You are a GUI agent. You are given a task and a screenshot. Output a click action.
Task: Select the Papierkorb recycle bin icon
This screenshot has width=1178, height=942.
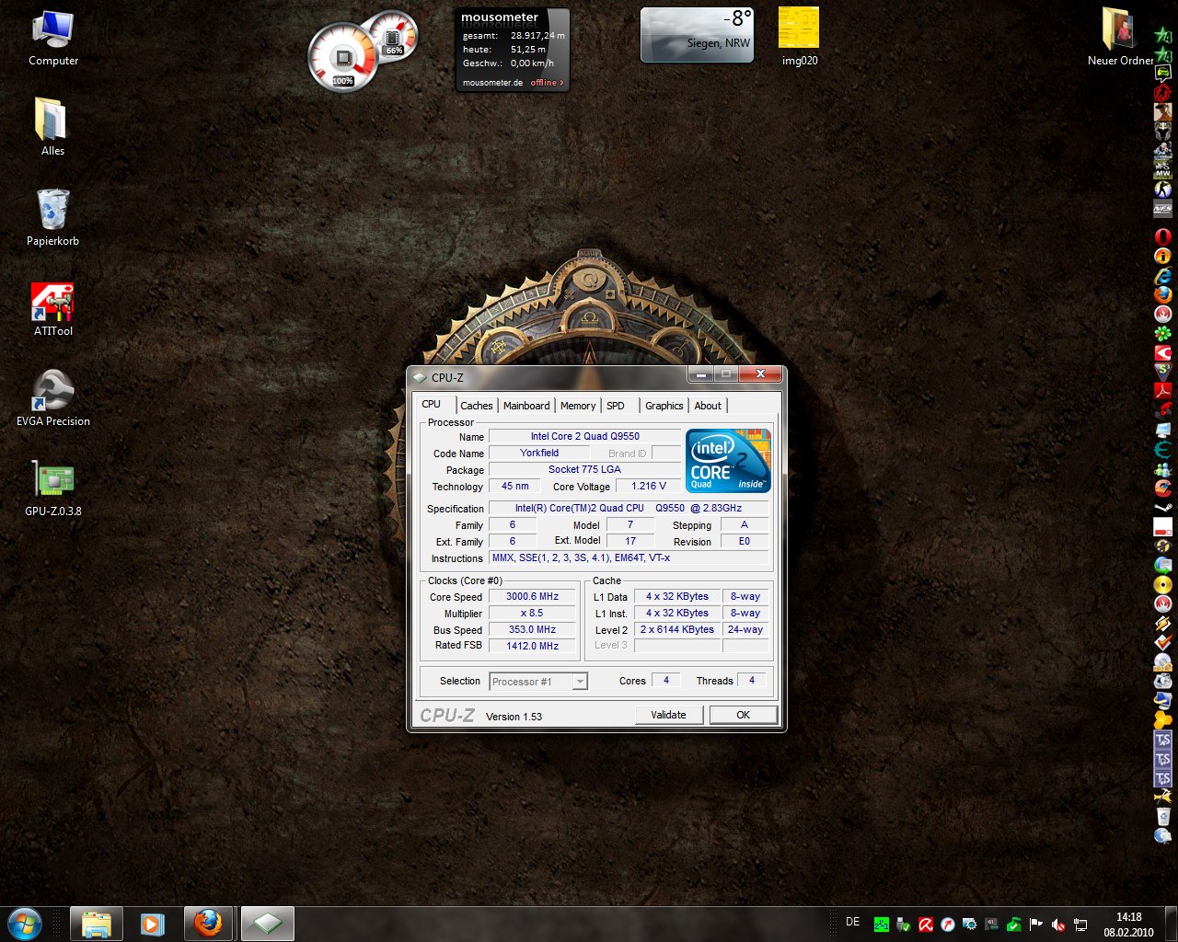click(x=52, y=217)
